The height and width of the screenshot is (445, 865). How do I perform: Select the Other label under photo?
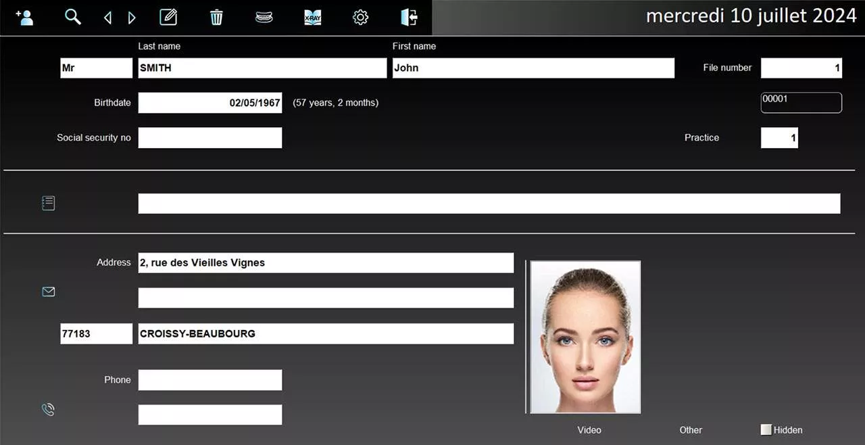click(x=690, y=430)
